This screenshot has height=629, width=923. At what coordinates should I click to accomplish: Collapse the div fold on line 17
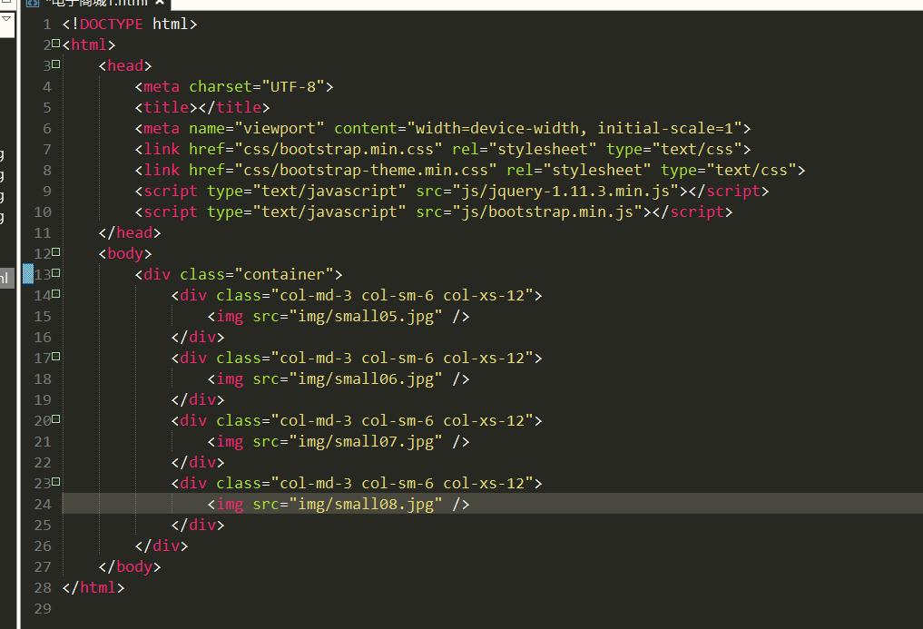coord(56,357)
